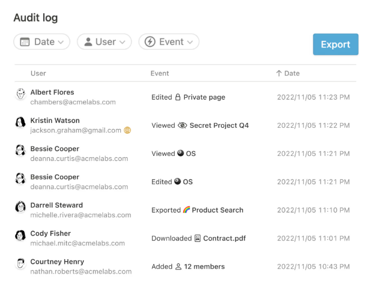The image size is (376, 294).
Task: Sort by the Date column header
Action: 288,73
